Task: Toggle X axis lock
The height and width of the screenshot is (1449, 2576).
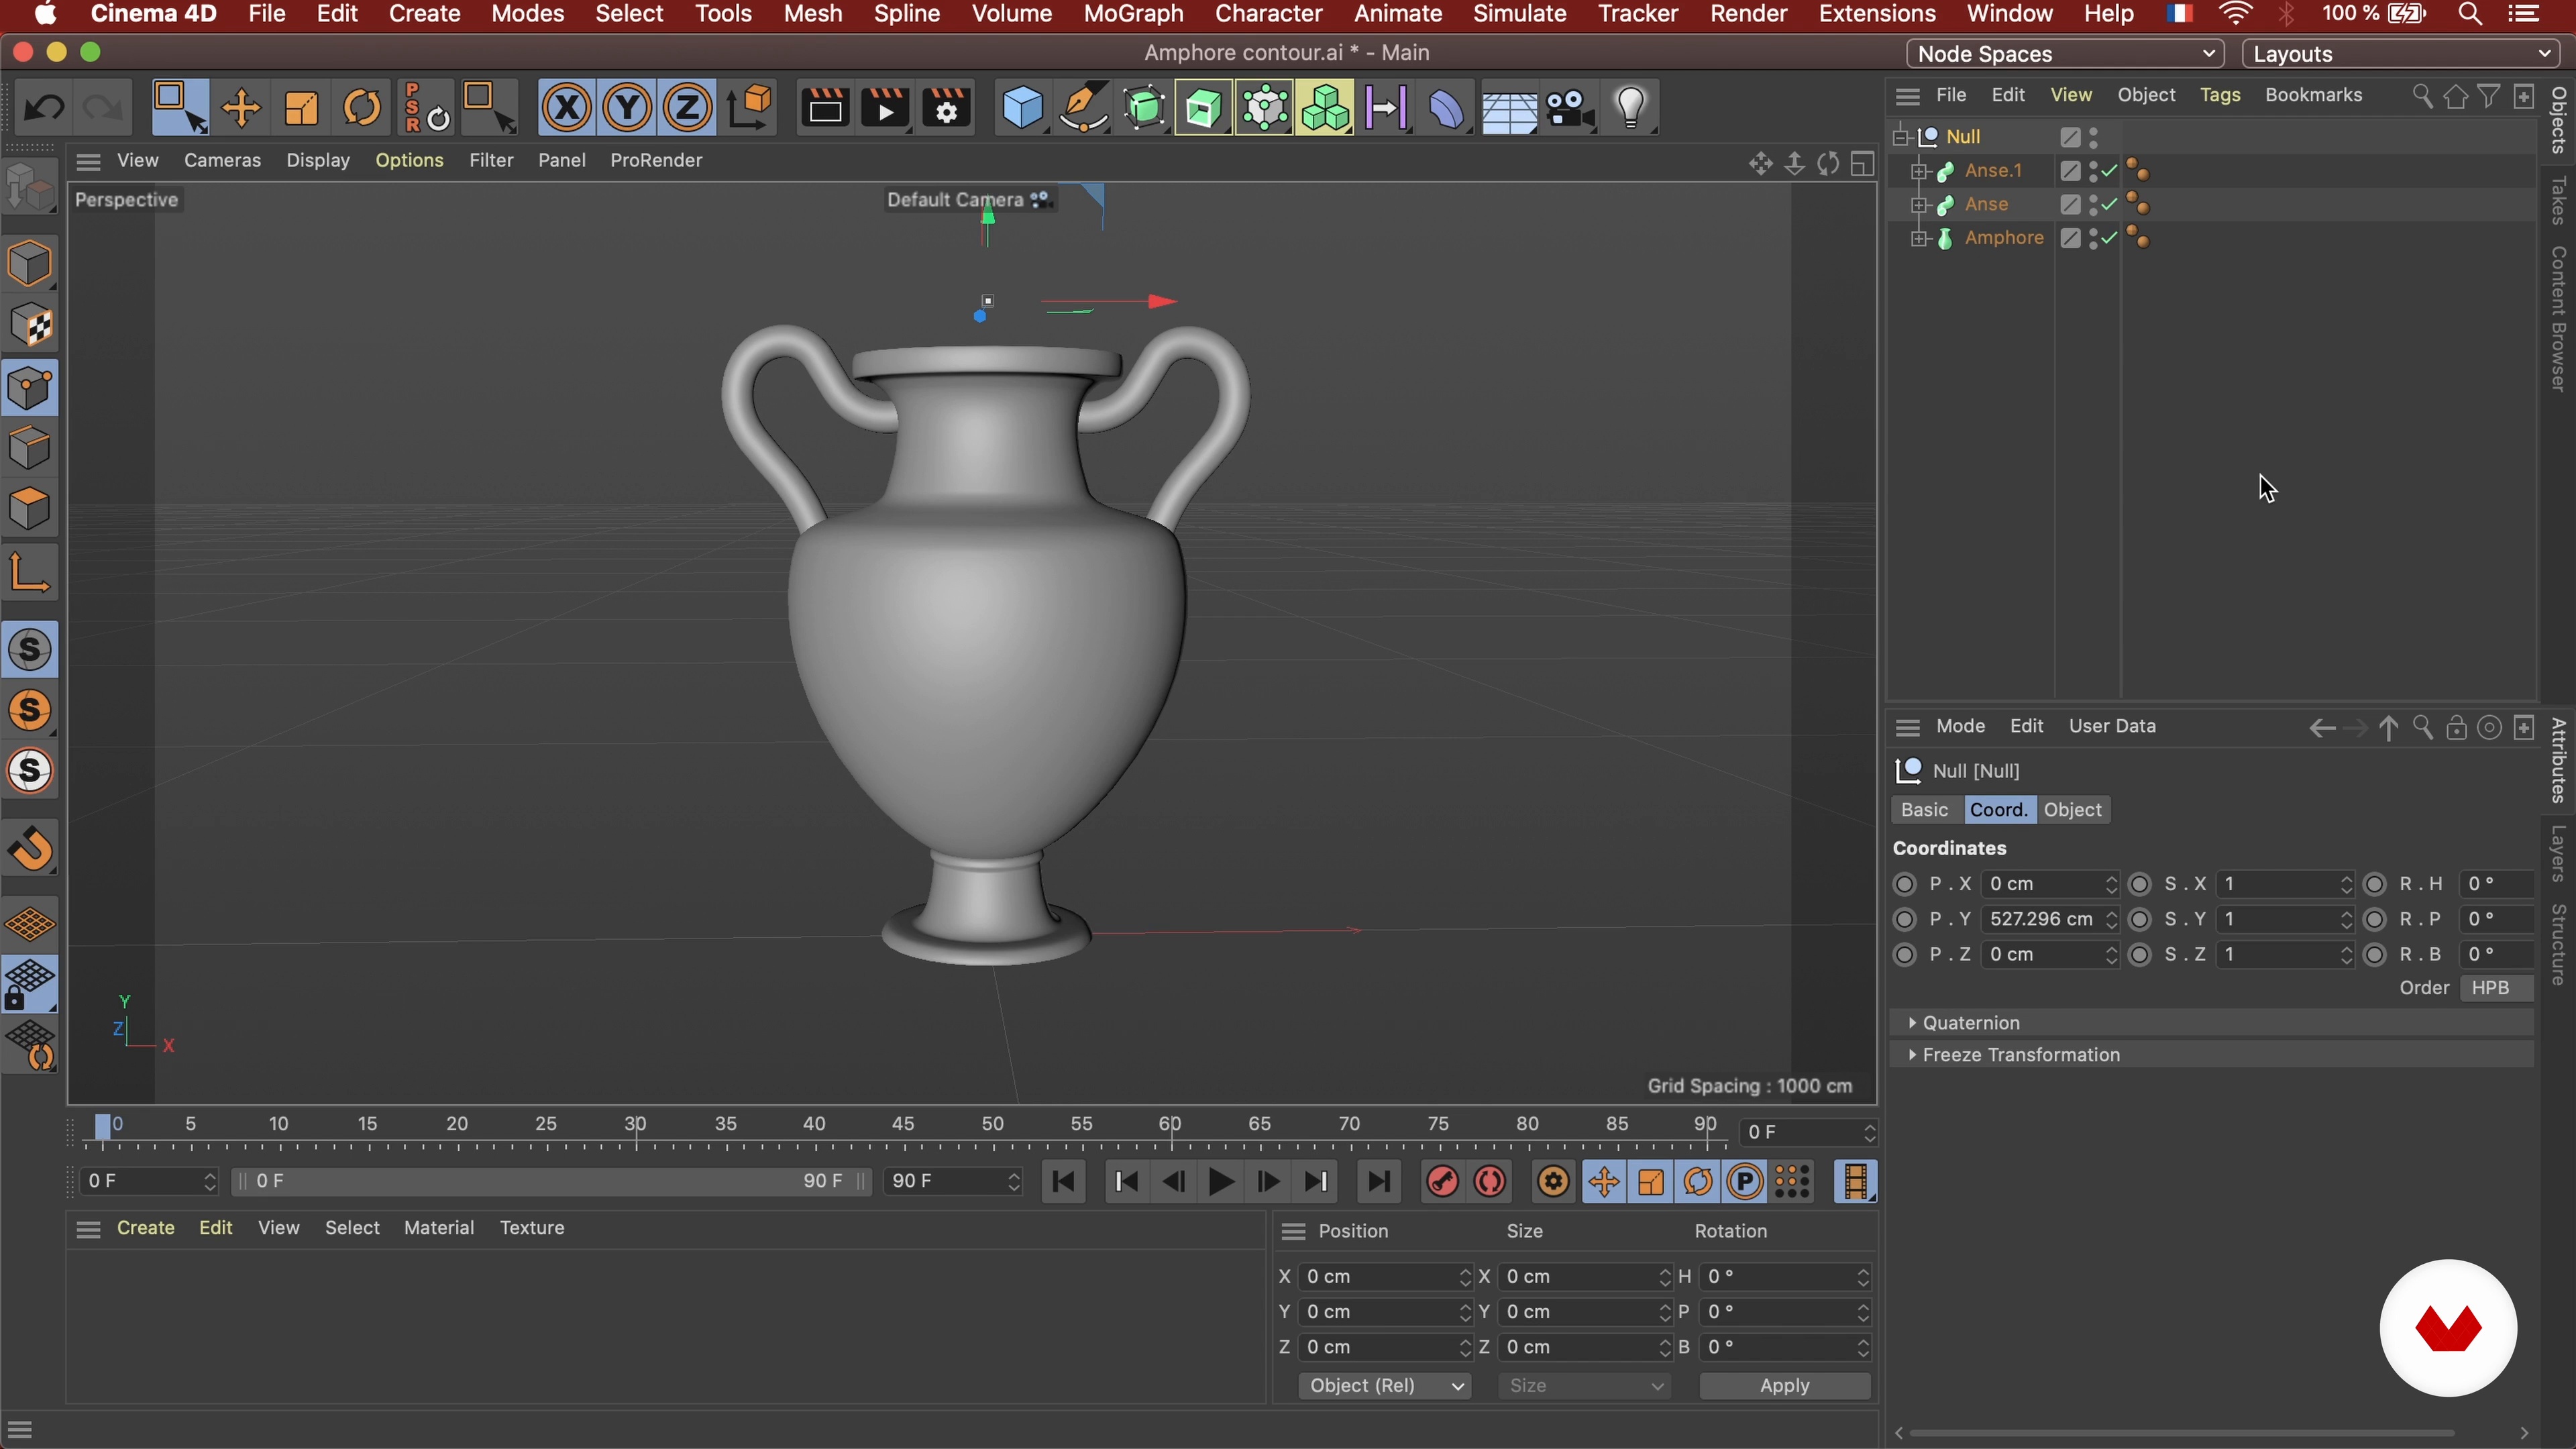Action: (567, 107)
